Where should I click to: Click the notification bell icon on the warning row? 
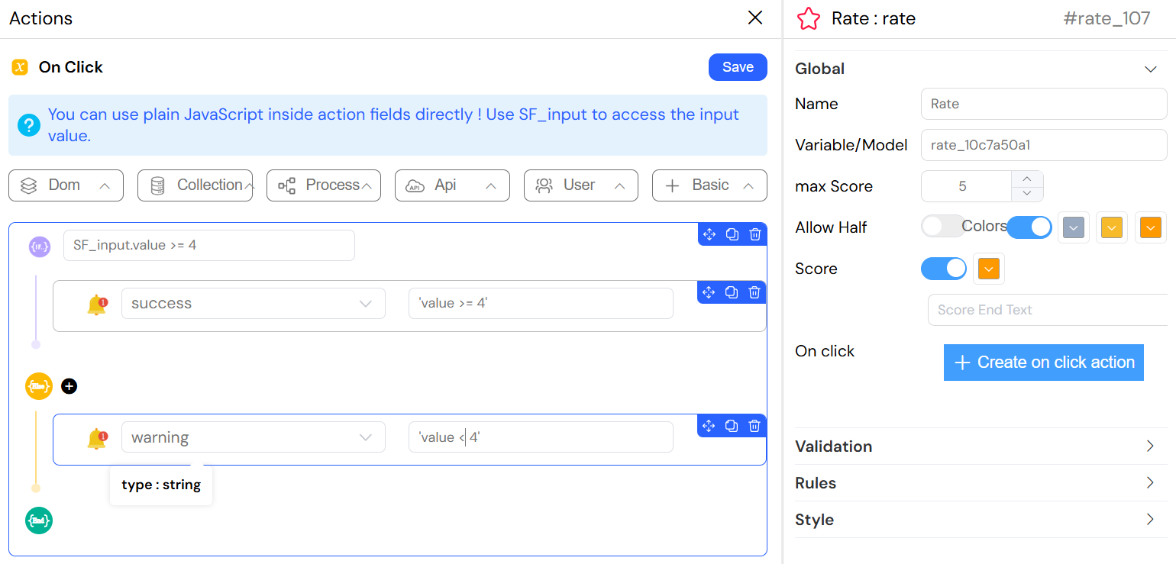97,437
